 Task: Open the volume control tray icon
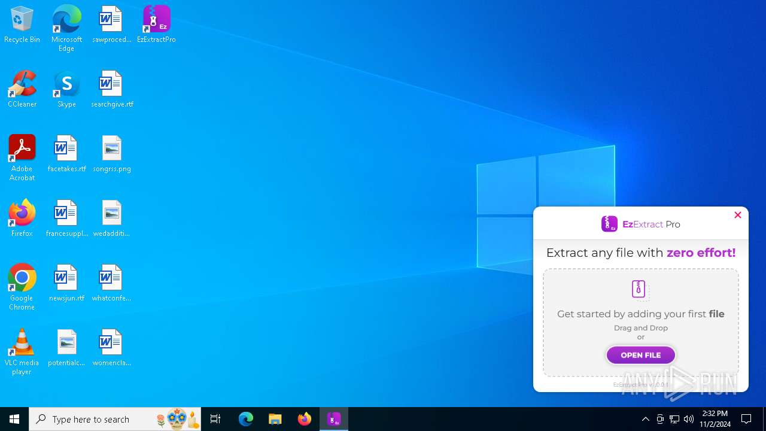coord(689,419)
